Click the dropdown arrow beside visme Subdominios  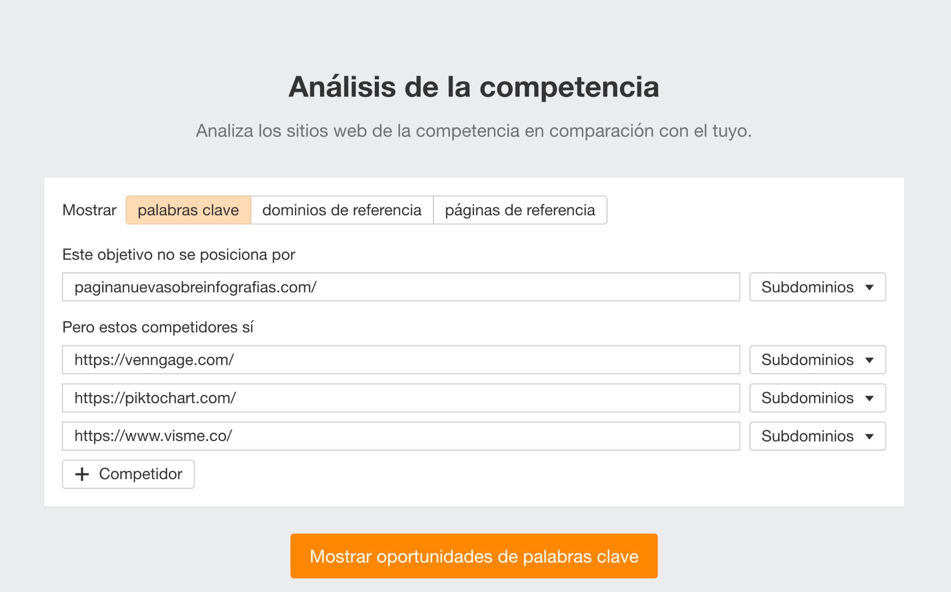pos(869,436)
